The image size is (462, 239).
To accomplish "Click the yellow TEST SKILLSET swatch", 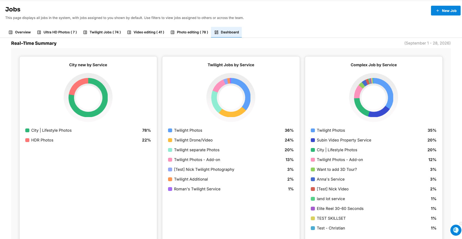I will (313, 218).
